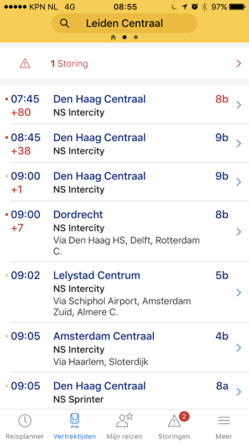
Task: Open the Meer hamburger menu icon
Action: 224,421
